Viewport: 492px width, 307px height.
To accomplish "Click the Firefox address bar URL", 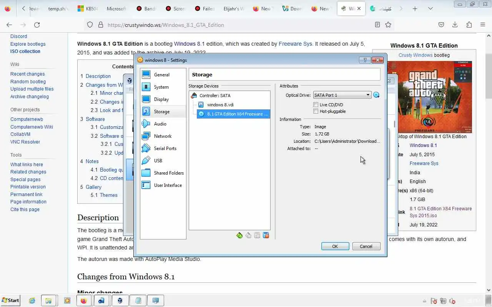I will [166, 25].
